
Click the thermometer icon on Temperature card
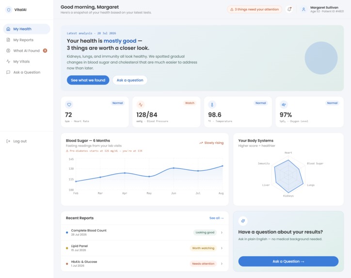click(212, 105)
